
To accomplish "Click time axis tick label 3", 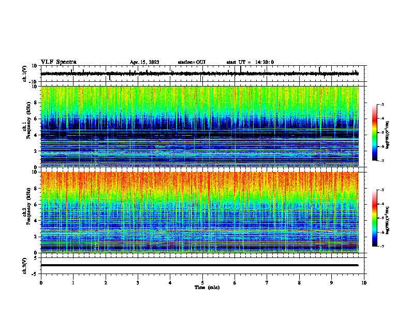I will point(138,283).
